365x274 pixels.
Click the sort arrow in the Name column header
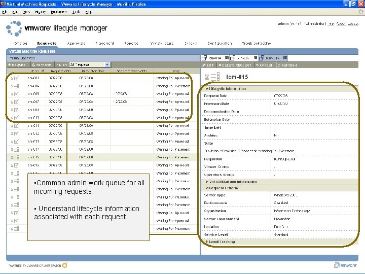pos(43,71)
